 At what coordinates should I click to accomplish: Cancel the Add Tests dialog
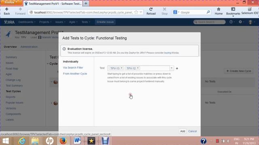click(193, 131)
